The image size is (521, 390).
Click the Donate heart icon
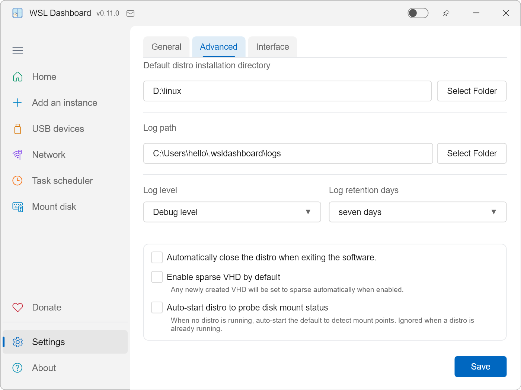pyautogui.click(x=17, y=308)
